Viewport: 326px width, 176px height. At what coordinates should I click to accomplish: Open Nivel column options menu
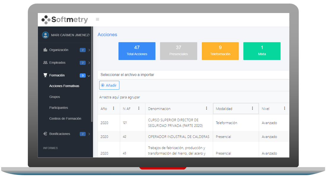tap(285, 108)
